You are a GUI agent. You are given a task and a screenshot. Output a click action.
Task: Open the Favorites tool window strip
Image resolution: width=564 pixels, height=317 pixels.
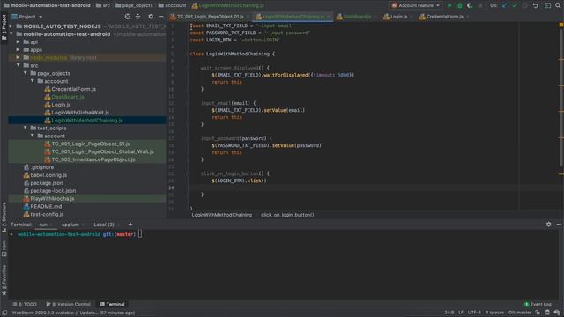pyautogui.click(x=4, y=280)
